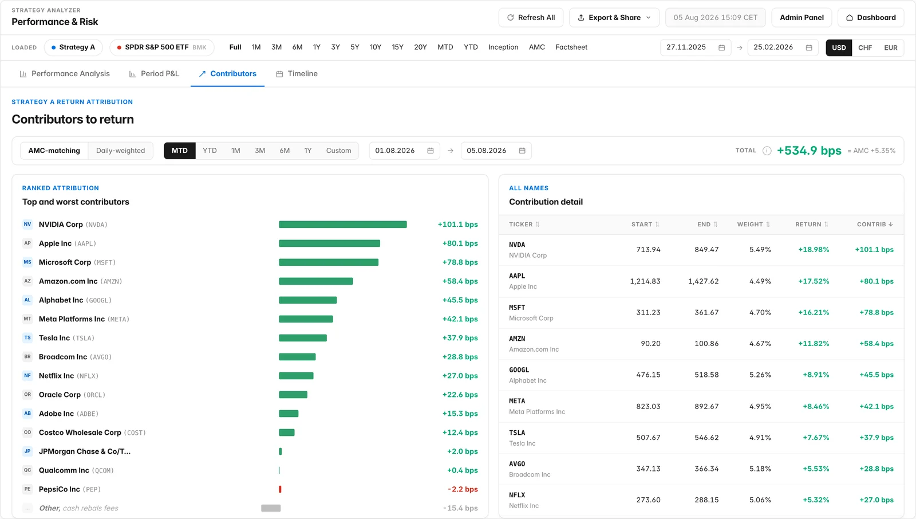Select the SPDR S&P 500 ETF benchmark chip
916x519 pixels.
pyautogui.click(x=162, y=48)
